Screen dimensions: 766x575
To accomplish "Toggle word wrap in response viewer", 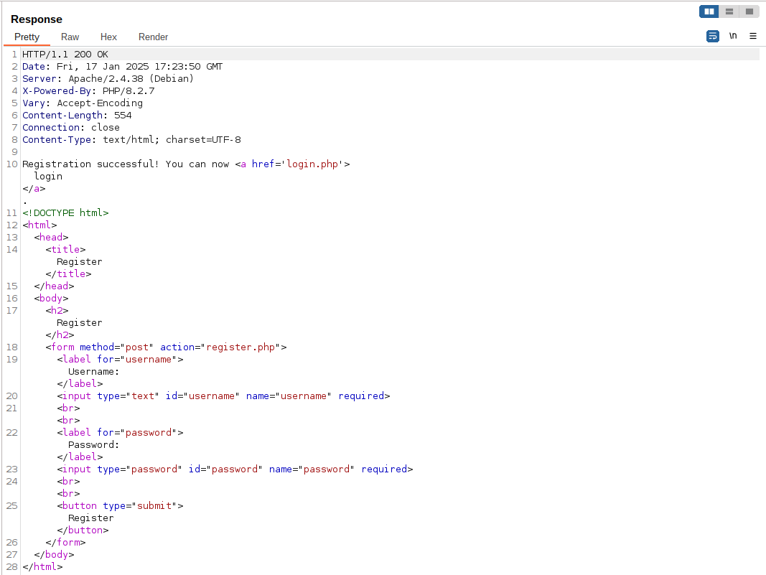I will click(x=712, y=36).
